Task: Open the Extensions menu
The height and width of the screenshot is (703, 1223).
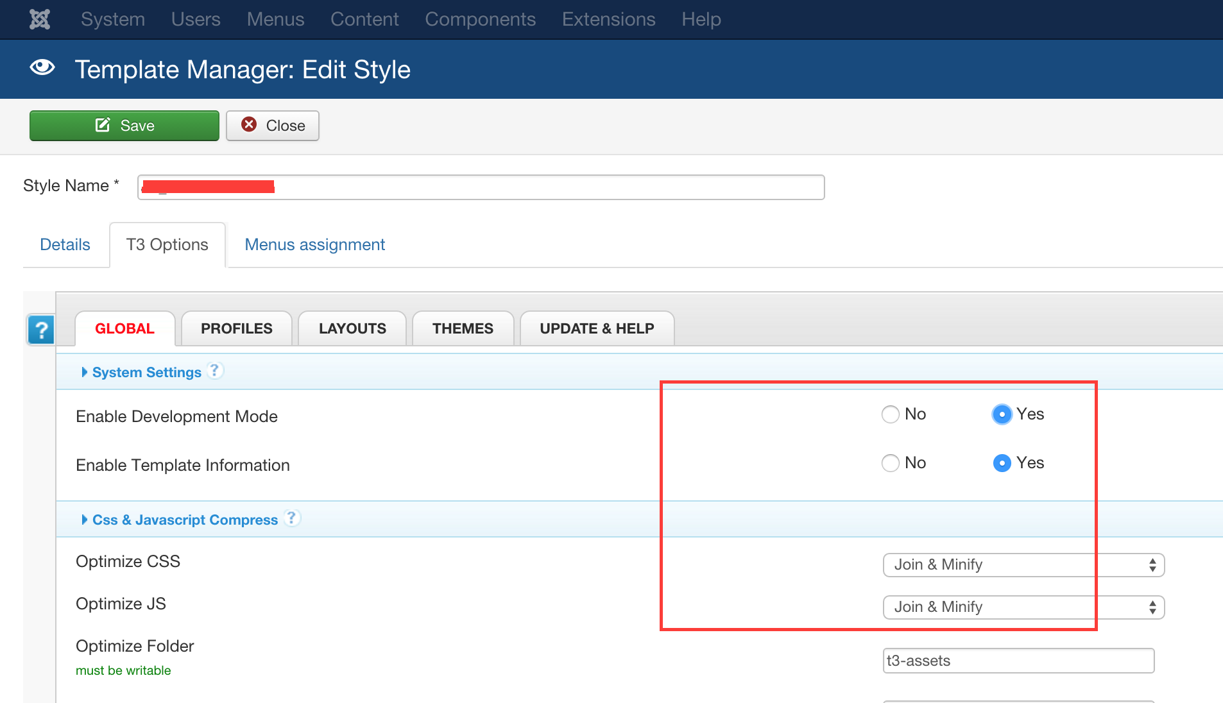Action: click(608, 19)
